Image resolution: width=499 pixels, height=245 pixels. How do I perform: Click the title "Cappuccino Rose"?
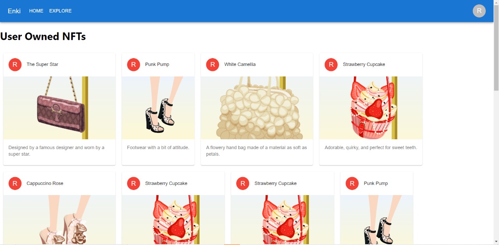(45, 183)
